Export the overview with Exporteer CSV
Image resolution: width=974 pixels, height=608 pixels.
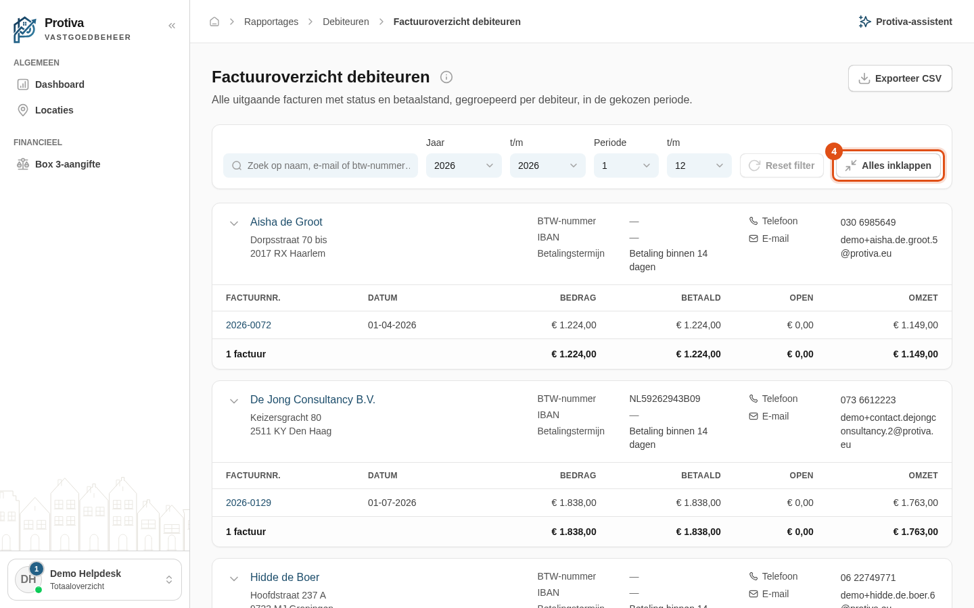(x=900, y=78)
